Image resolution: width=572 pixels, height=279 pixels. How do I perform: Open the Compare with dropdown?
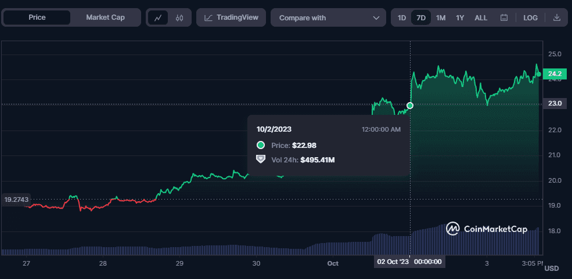coord(328,17)
